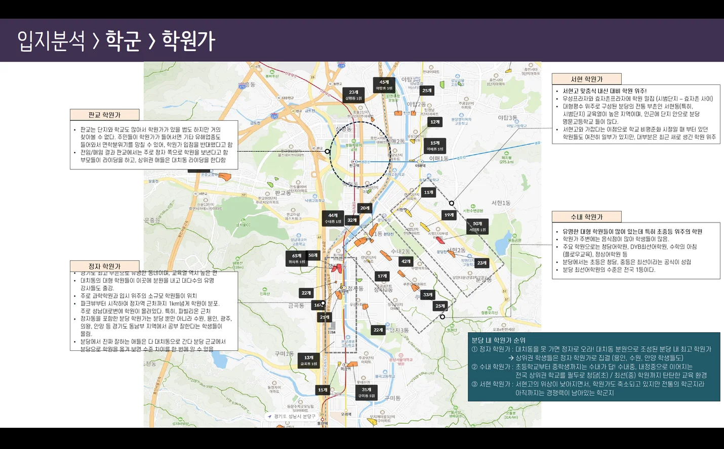Click the 45개 야탑동 1위 map label
Viewport: 724px width, 449px height.
pyautogui.click(x=384, y=84)
